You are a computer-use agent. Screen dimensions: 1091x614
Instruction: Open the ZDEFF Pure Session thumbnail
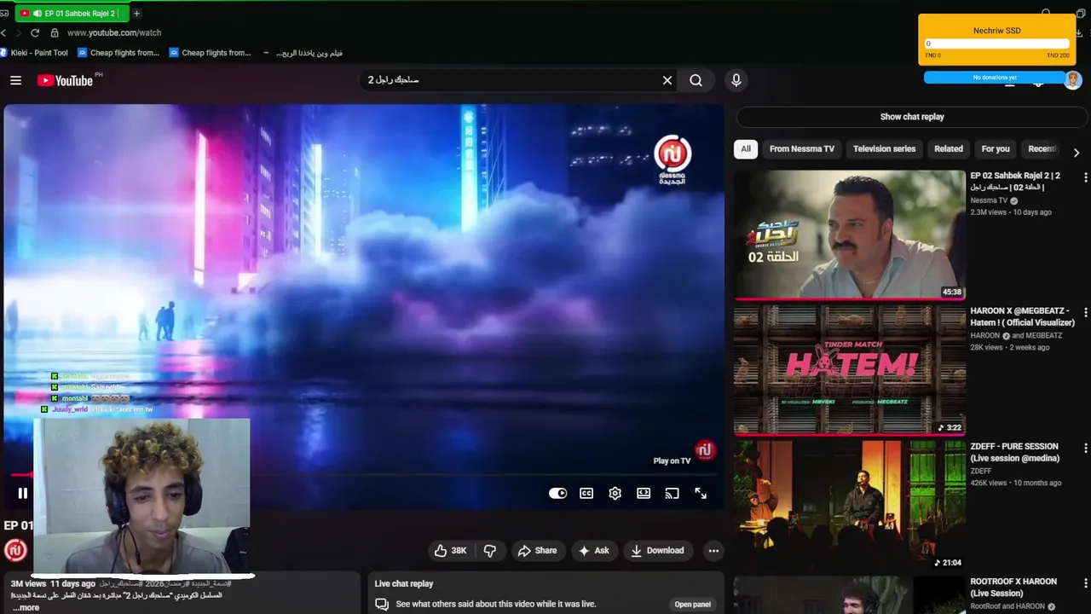(x=850, y=505)
